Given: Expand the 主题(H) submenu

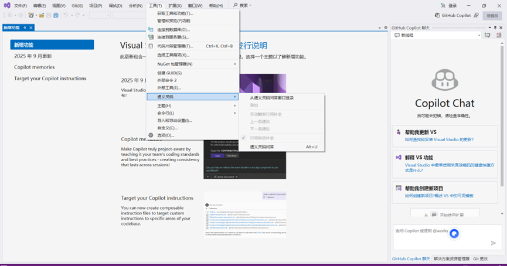Looking at the screenshot, I should (193, 105).
